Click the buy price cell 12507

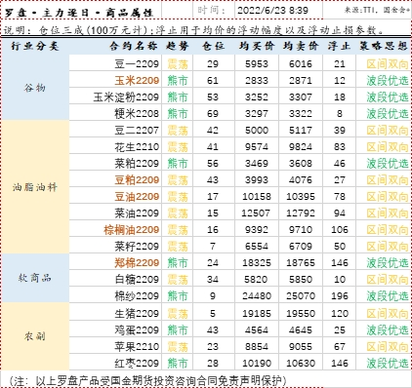coord(256,213)
